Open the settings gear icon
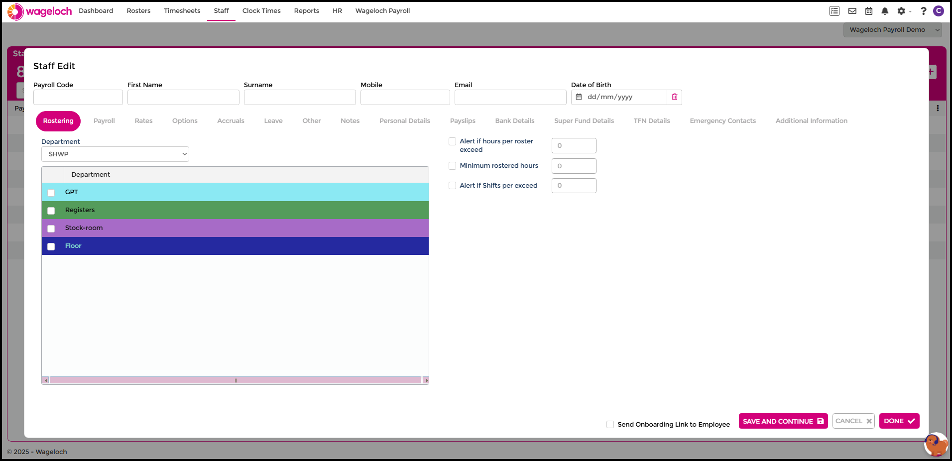The image size is (952, 461). click(x=901, y=11)
